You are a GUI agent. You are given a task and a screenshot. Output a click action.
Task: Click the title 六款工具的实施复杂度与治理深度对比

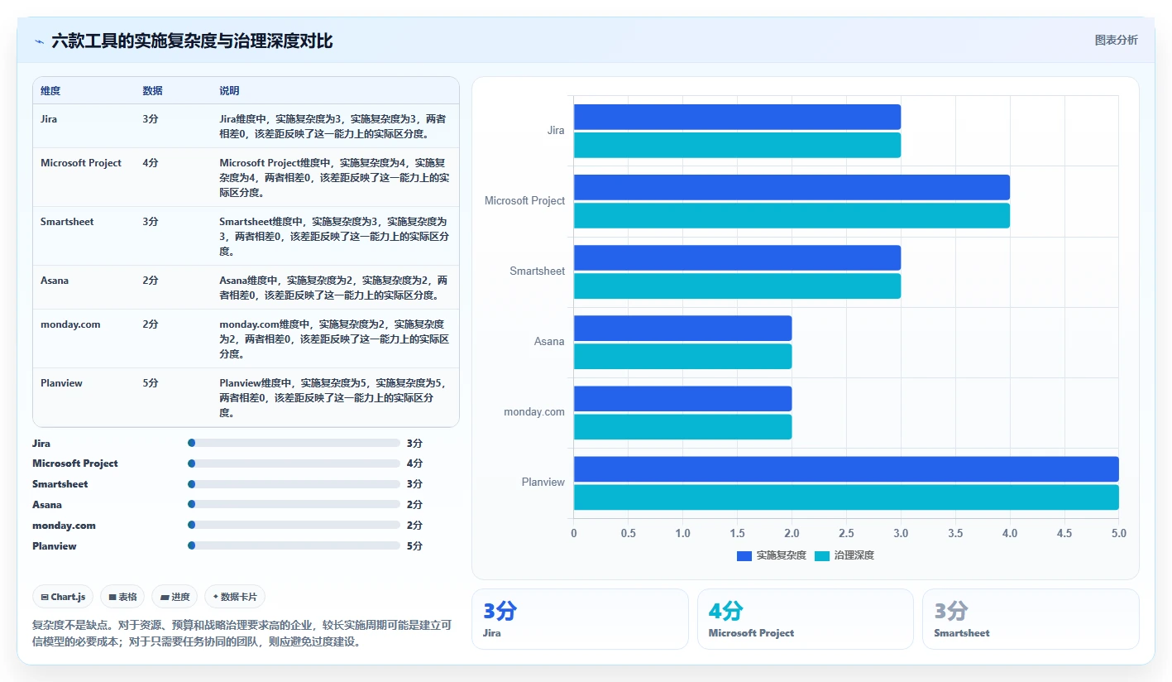[x=192, y=41]
